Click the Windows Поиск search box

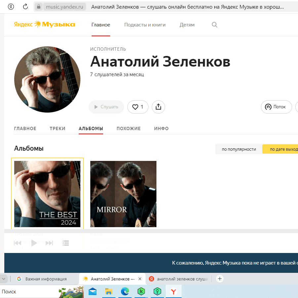click(42, 291)
